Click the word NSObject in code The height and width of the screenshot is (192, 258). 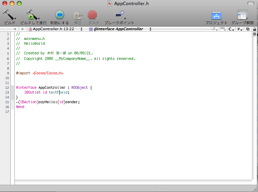click(80, 87)
